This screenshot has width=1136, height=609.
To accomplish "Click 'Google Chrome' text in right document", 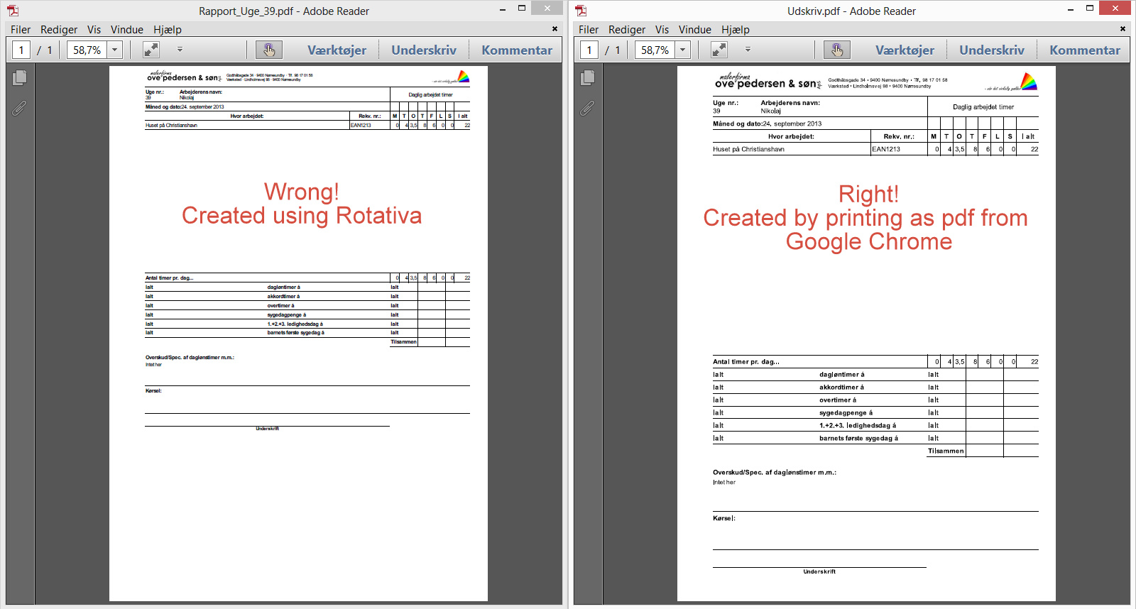I will point(869,242).
